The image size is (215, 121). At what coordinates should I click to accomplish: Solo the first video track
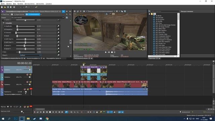click(x=30, y=67)
